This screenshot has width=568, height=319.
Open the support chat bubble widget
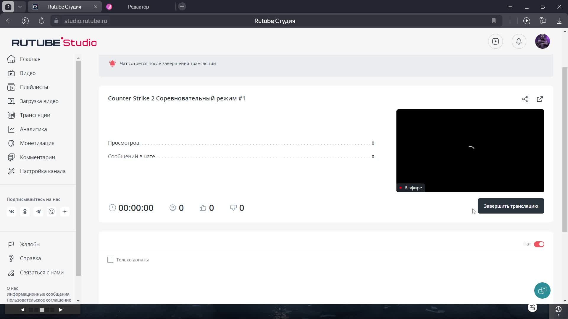tap(542, 291)
